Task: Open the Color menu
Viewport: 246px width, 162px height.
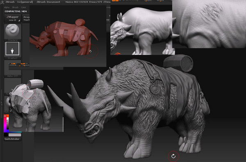Action: tap(23, 7)
